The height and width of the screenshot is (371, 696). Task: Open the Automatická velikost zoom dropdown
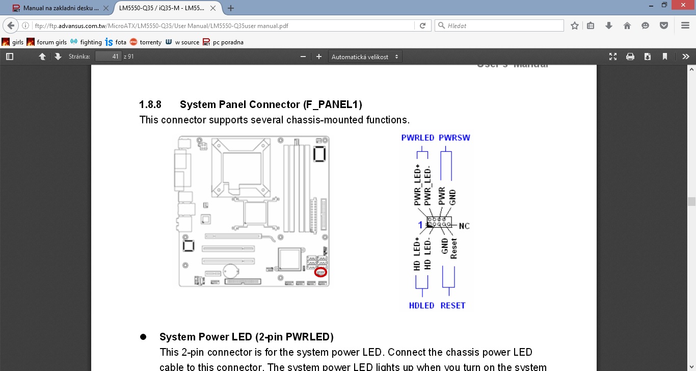coord(365,57)
